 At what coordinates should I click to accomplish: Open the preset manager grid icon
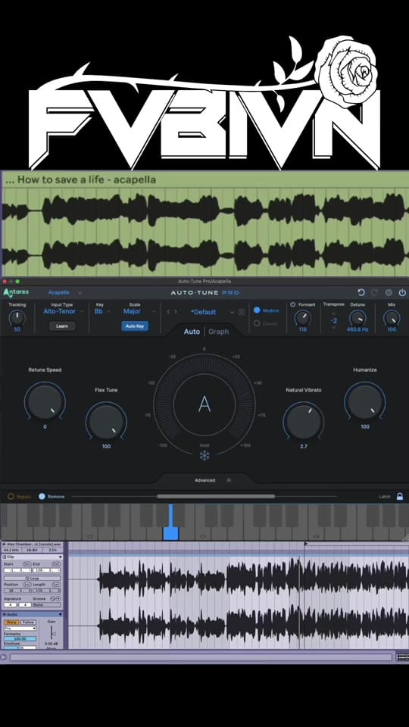[242, 312]
